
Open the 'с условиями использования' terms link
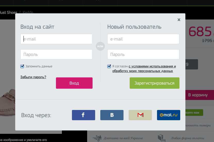point(152,66)
